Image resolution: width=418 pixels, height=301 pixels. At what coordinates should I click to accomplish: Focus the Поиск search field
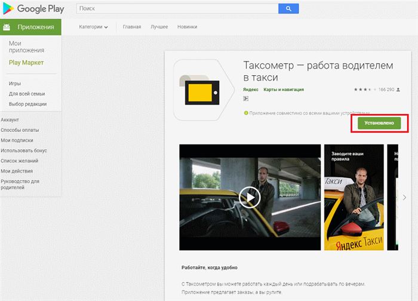[177, 8]
